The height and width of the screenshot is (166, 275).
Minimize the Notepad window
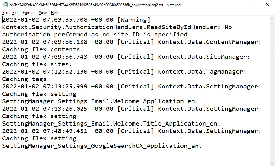pyautogui.click(x=239, y=5)
